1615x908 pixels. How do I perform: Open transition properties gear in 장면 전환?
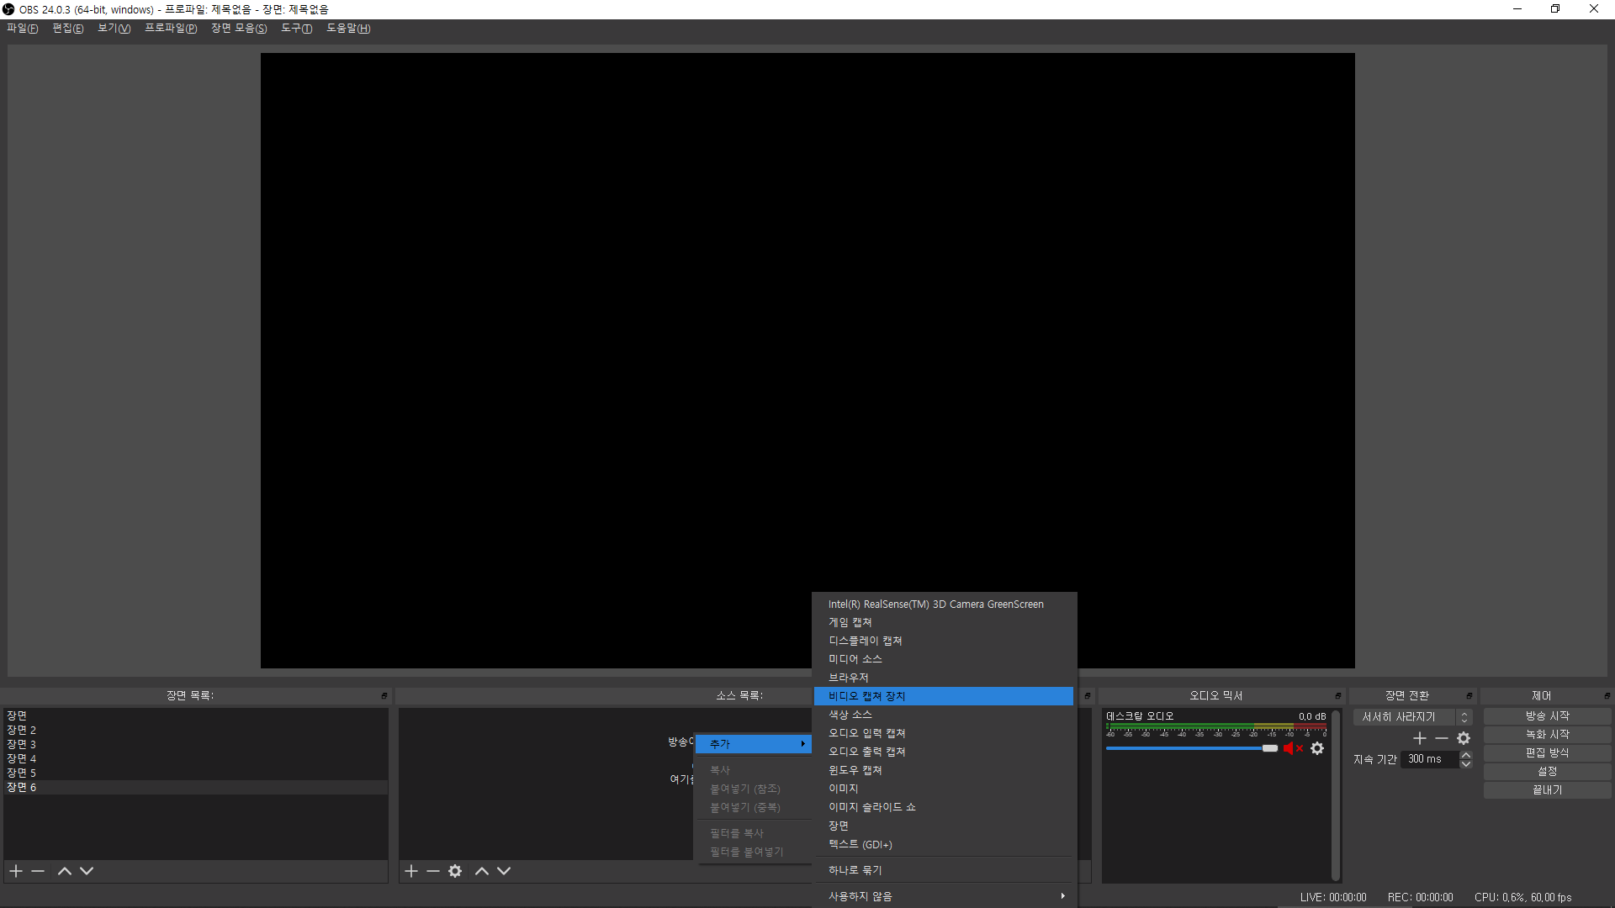[1464, 738]
